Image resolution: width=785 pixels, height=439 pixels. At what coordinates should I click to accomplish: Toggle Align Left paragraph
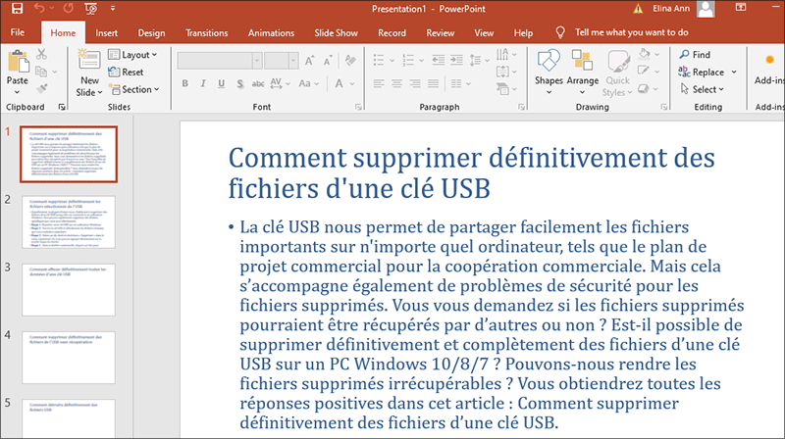[x=379, y=83]
